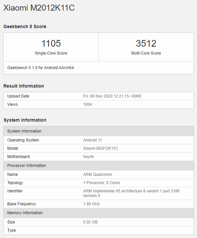197x238 pixels.
Task: Click the System Information section header row
Action: 99,131
